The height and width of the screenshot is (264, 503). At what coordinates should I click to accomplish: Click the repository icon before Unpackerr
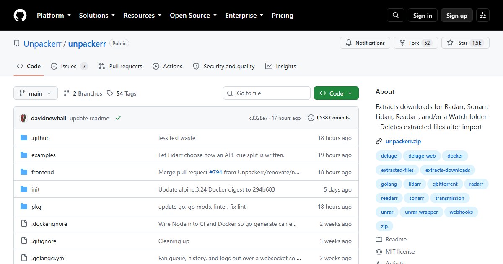17,43
